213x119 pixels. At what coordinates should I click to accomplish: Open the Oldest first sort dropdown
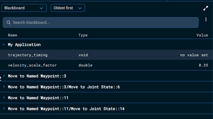[68, 8]
